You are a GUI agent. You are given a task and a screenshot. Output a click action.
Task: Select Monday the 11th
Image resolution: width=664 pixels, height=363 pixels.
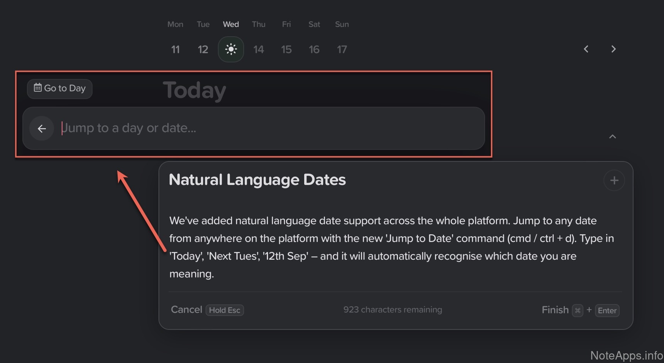(x=175, y=49)
